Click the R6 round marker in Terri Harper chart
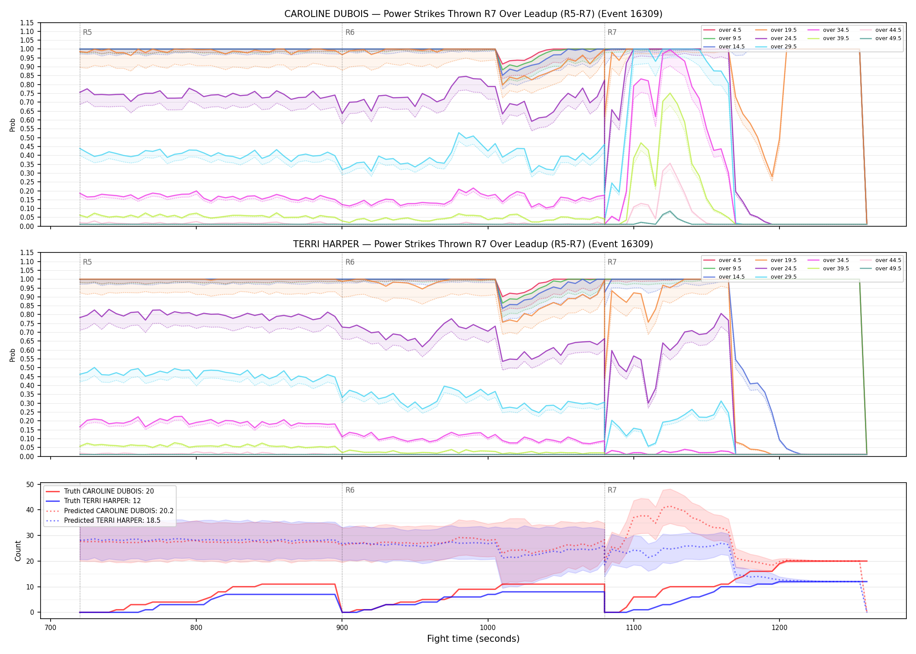Image resolution: width=916 pixels, height=654 pixels. (x=350, y=262)
